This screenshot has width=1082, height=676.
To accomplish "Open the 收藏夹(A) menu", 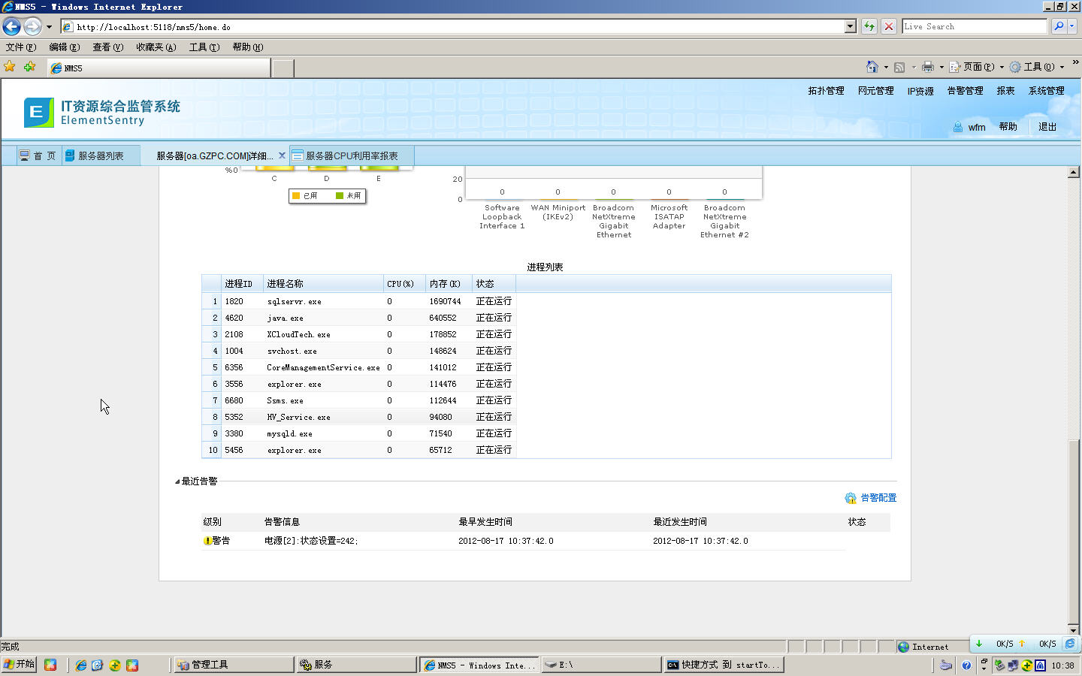I will [x=156, y=47].
